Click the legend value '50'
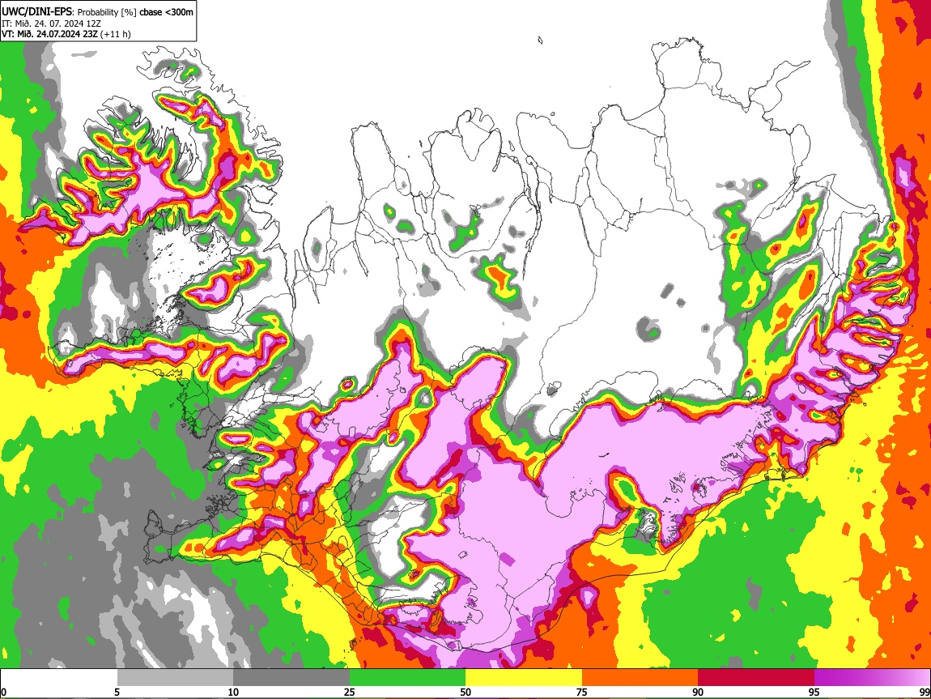This screenshot has height=699, width=931. [465, 692]
